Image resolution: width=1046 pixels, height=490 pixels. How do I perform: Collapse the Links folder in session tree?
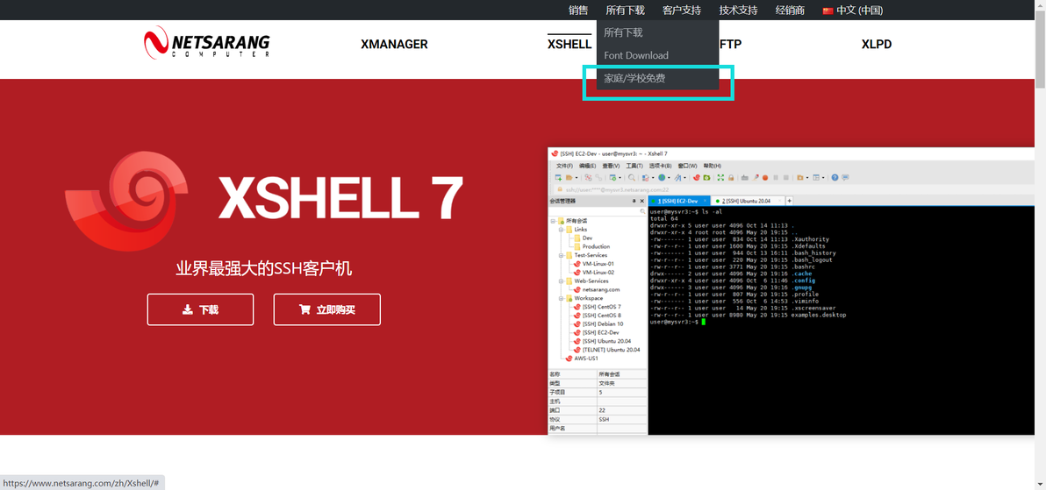pos(561,230)
